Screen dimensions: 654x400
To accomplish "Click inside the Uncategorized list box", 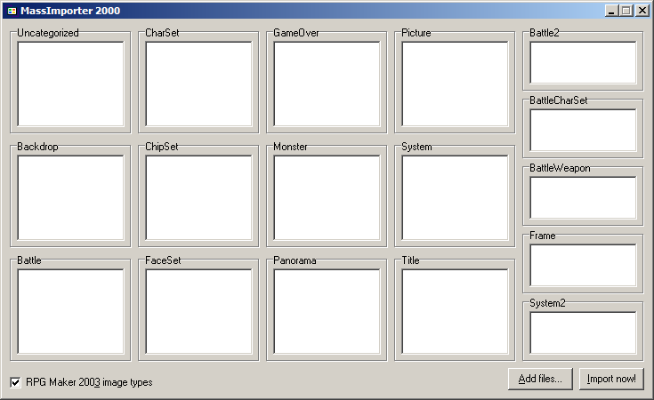I will click(70, 84).
